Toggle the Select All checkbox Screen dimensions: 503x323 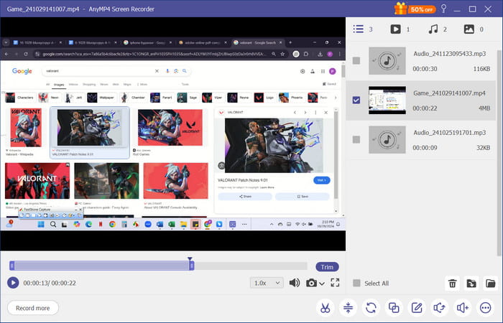point(356,283)
